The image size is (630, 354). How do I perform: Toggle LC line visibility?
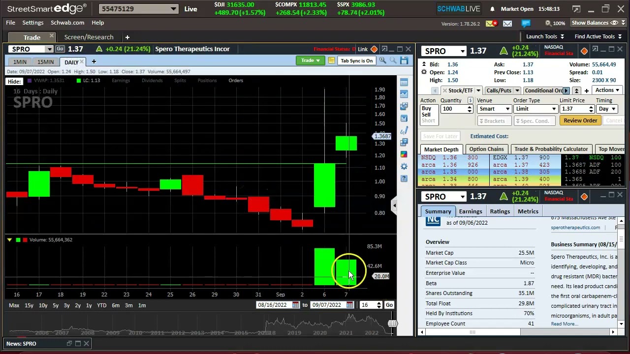(89, 81)
